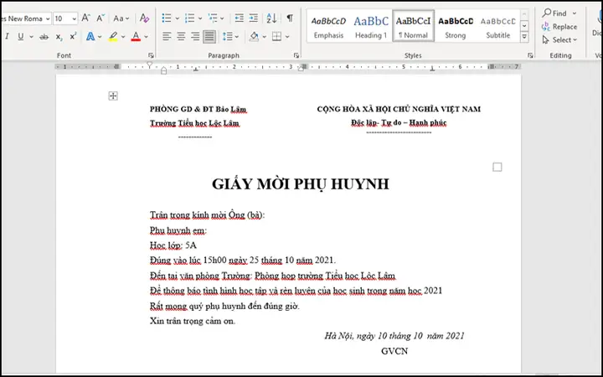Clear all formatting with eraser A icon

pyautogui.click(x=144, y=18)
